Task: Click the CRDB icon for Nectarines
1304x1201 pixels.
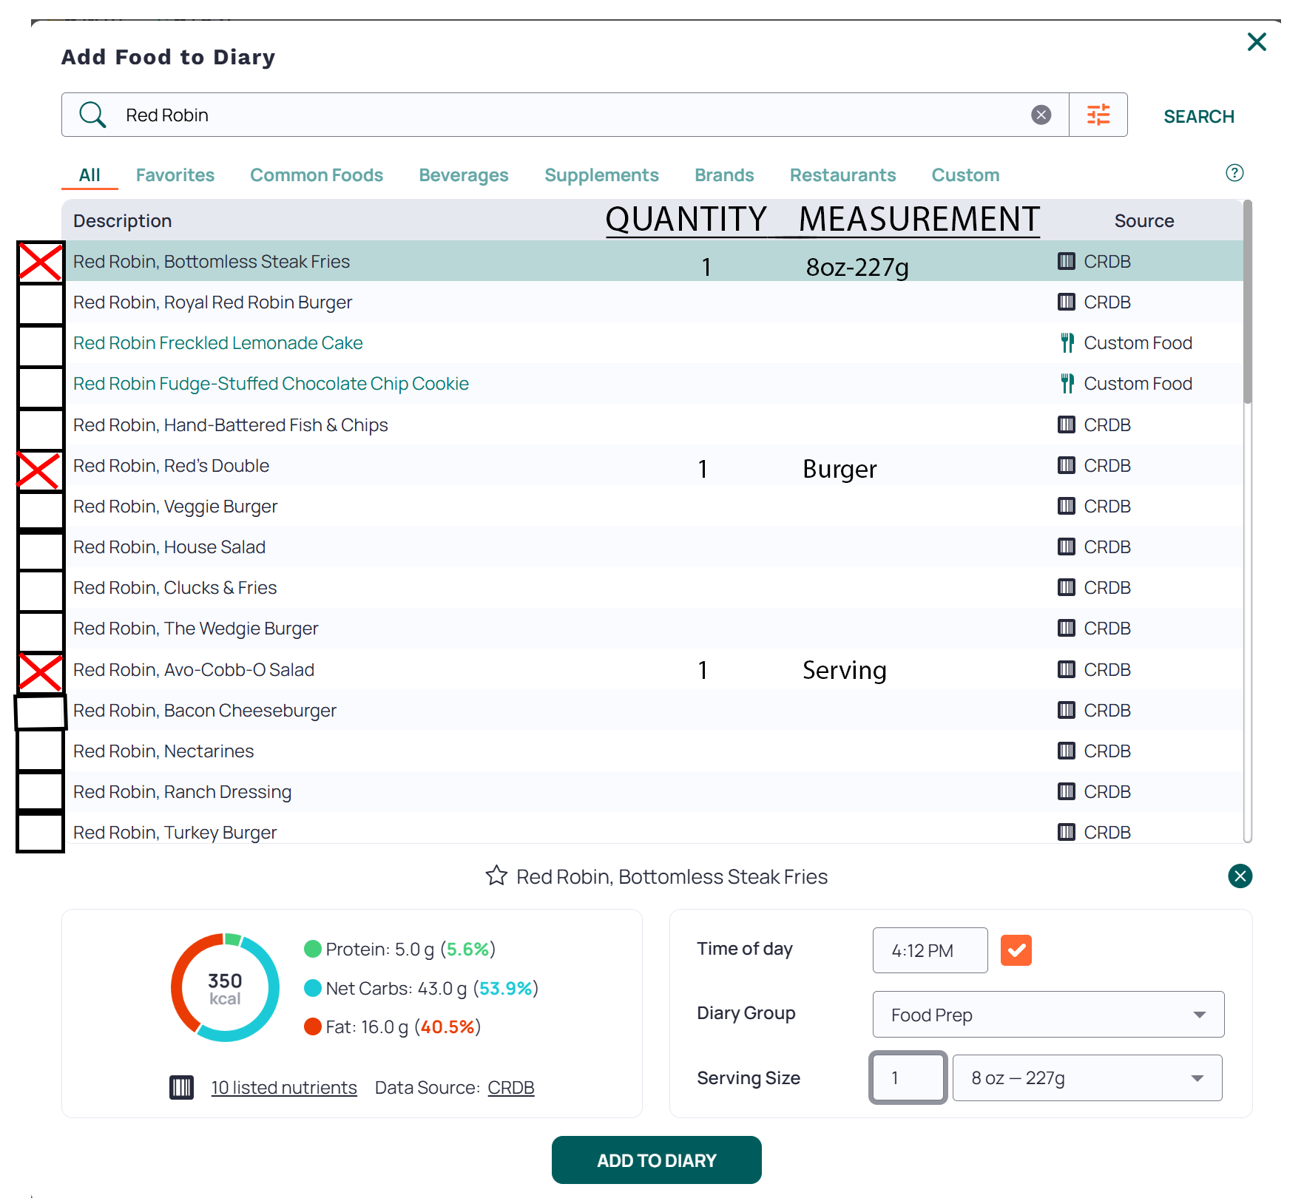Action: (x=1066, y=751)
